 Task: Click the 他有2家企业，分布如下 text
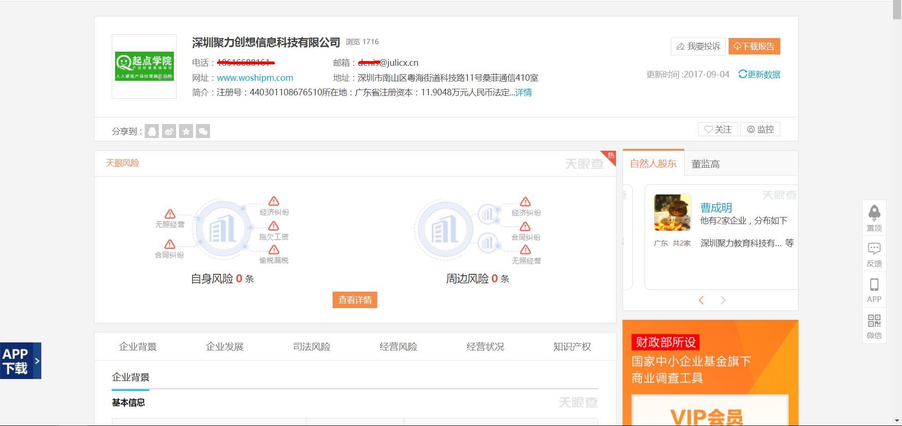[x=744, y=221]
